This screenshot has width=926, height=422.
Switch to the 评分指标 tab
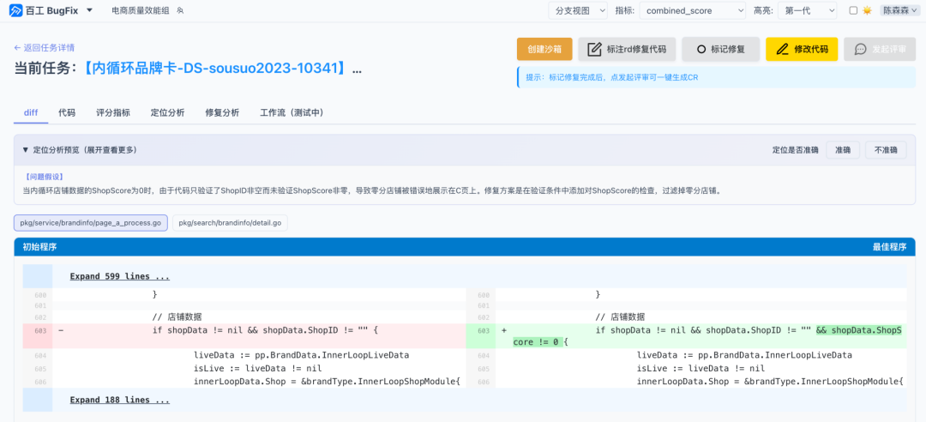(113, 112)
